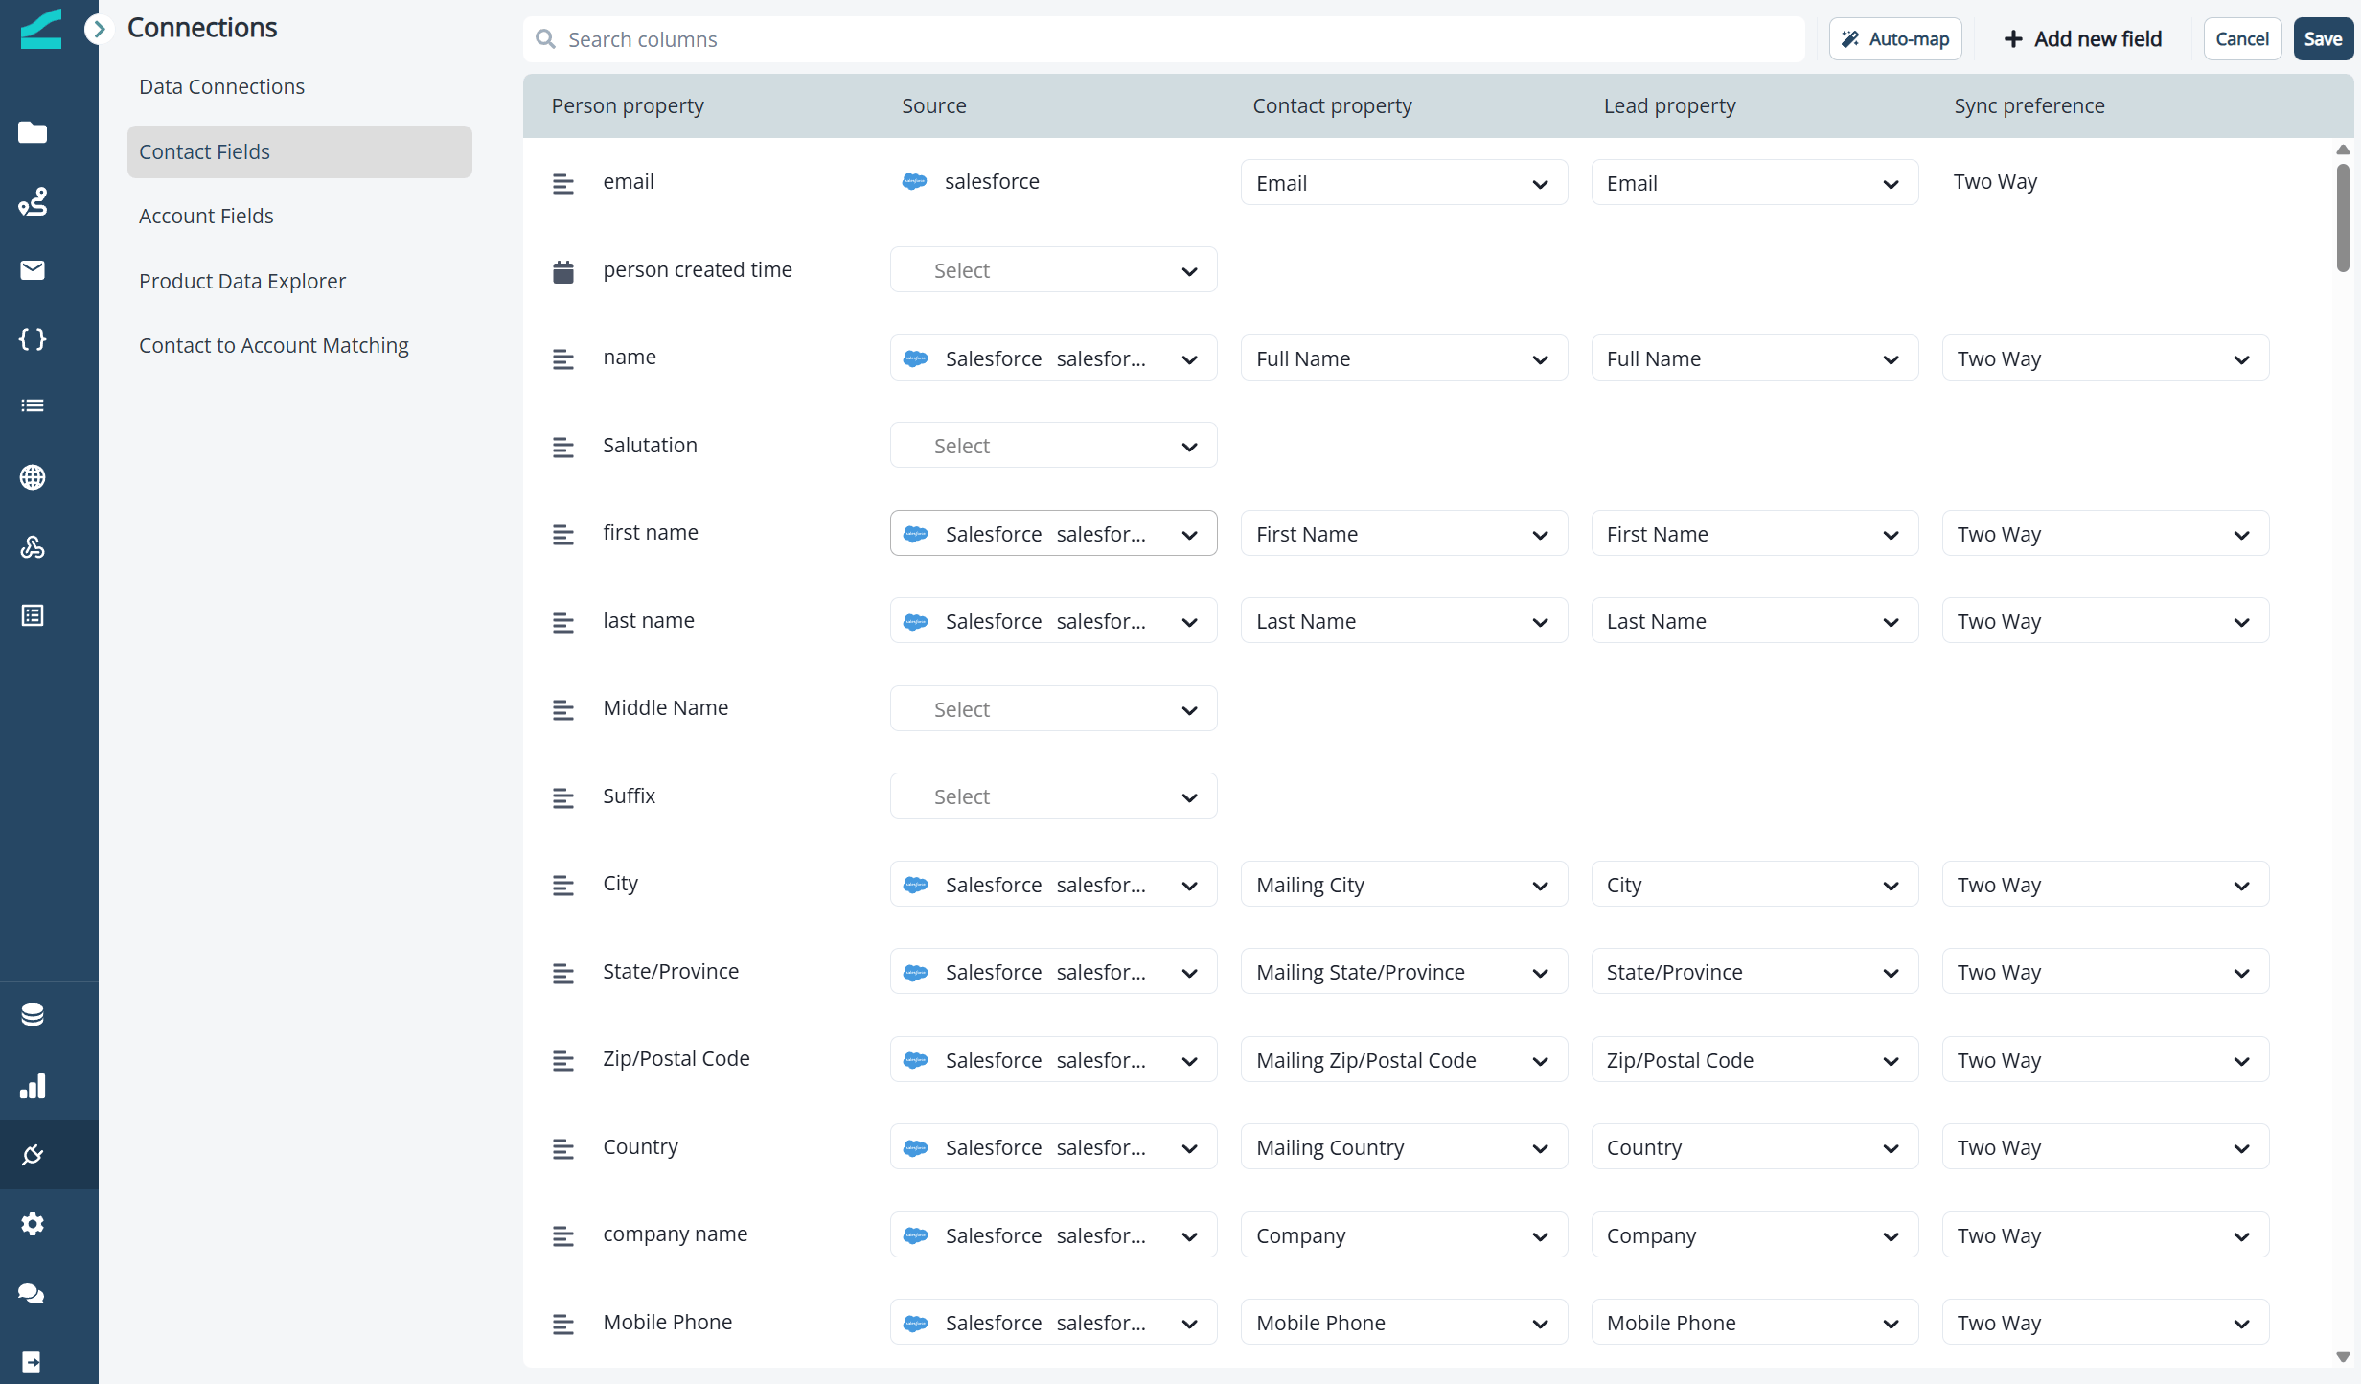Open Contact property dropdown for email row
The image size is (2361, 1384).
[1404, 182]
